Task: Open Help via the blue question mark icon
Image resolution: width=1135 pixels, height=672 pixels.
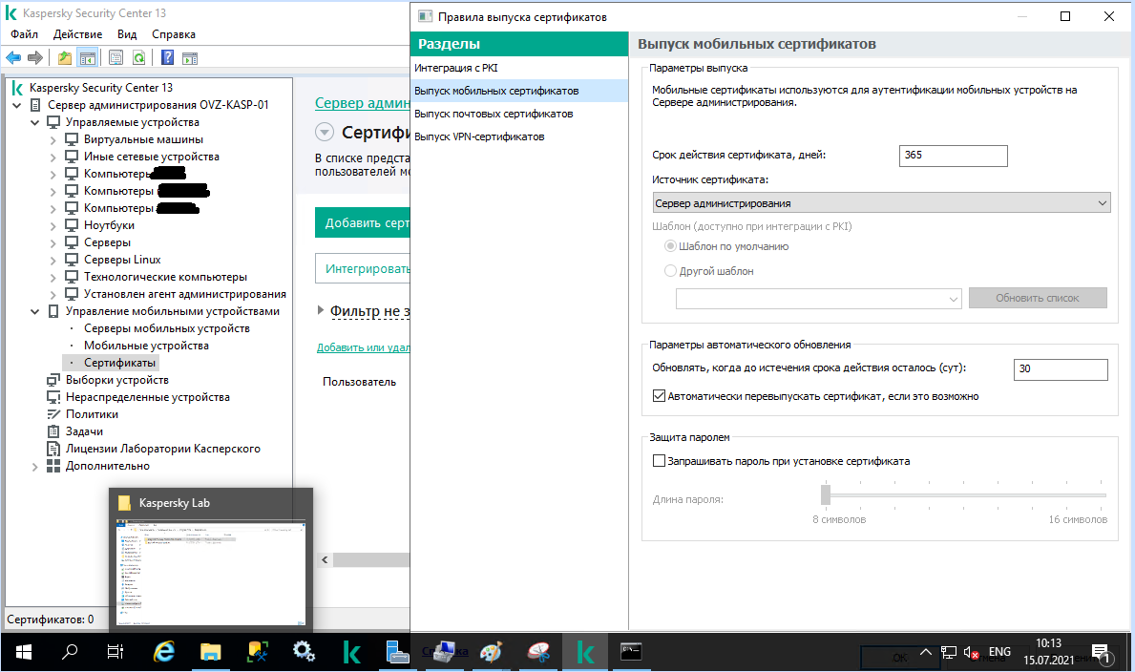Action: pyautogui.click(x=167, y=58)
